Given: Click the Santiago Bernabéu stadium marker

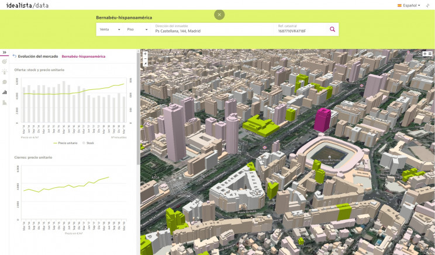Looking at the screenshot, I should click(x=329, y=157).
